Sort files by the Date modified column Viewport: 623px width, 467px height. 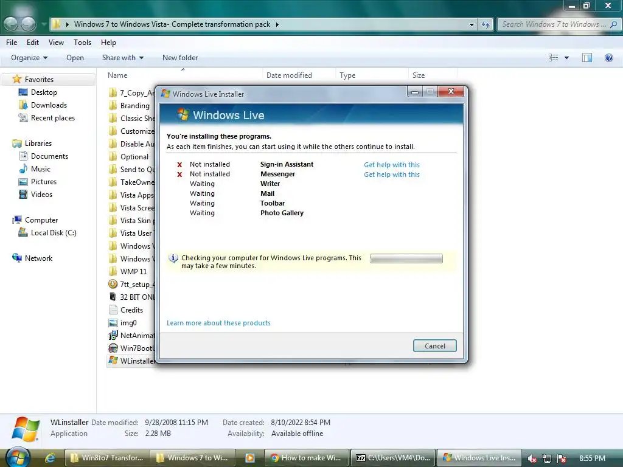click(x=289, y=75)
